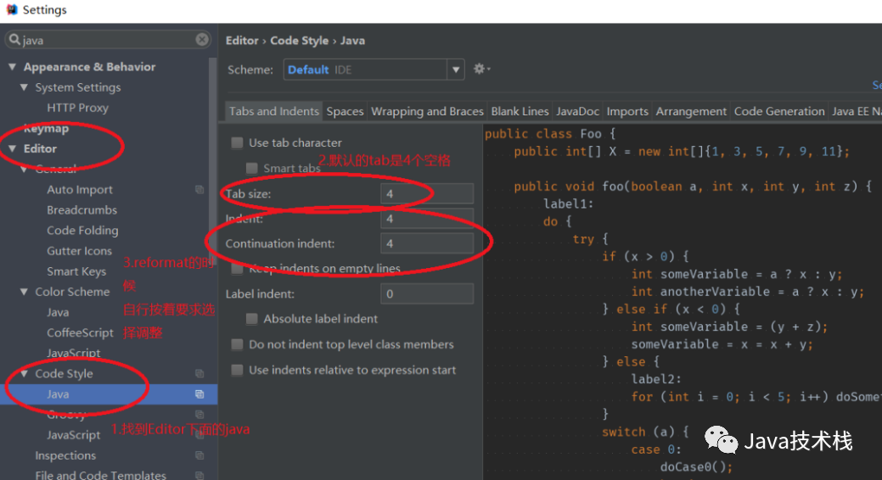Click the Label indent input field
Screen dimensions: 882x480
coord(427,294)
